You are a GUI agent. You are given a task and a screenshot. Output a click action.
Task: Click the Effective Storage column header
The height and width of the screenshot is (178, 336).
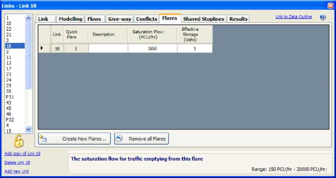pyautogui.click(x=195, y=34)
